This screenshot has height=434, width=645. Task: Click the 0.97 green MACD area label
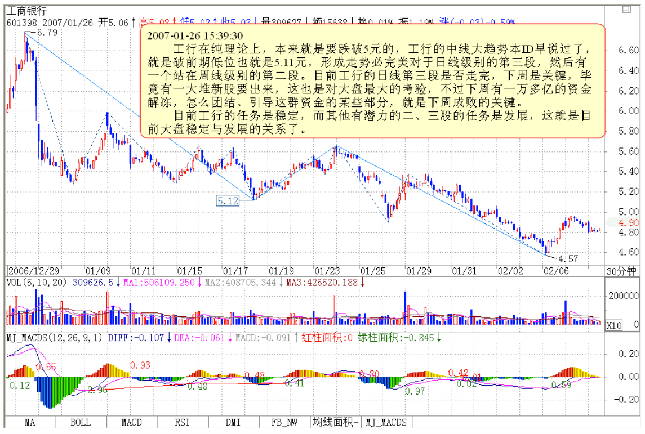click(x=415, y=391)
